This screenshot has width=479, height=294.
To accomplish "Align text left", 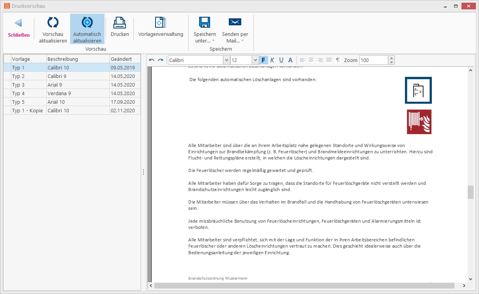I will click(x=302, y=60).
